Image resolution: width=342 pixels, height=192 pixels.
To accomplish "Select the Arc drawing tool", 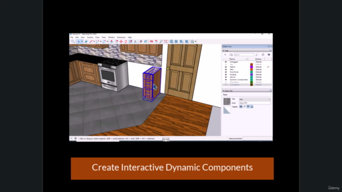I will pos(97,42).
